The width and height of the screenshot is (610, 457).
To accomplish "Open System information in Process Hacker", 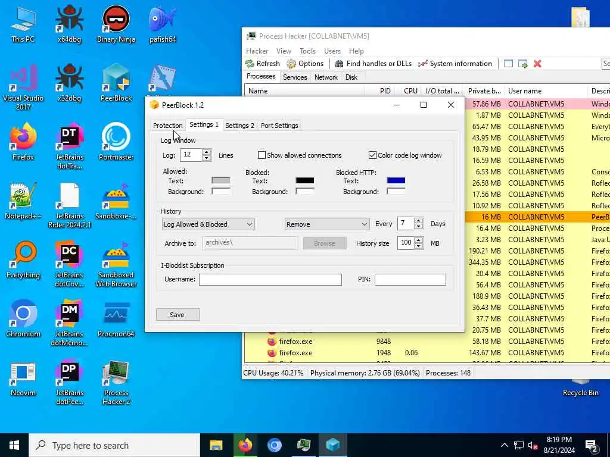I will (455, 63).
